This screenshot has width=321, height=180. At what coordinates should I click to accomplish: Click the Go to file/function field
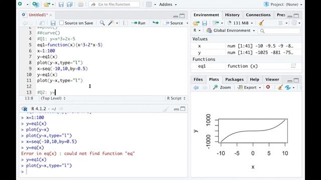(x=114, y=4)
